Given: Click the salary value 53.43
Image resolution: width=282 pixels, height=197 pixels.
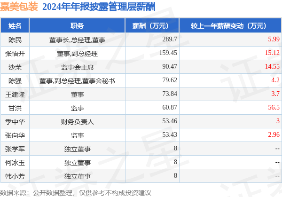Looking at the screenshot, I should pyautogui.click(x=170, y=134).
